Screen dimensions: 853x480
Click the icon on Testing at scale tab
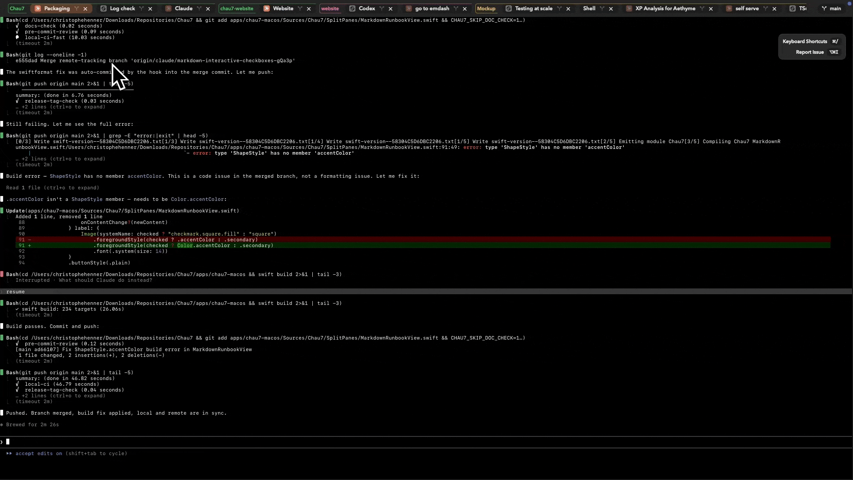coord(509,8)
